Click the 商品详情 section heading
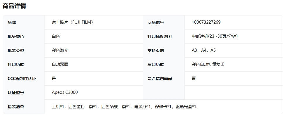Screen dimensions: 286x121 [x=14, y=6]
